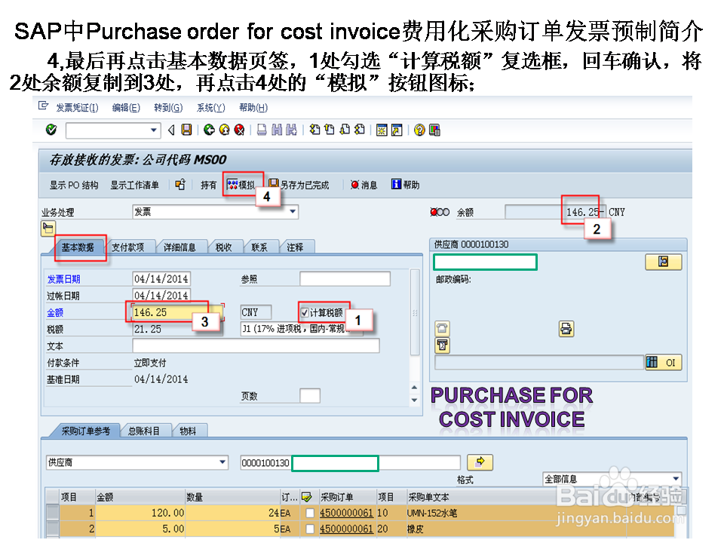Click the printer icon in vendor panel
The image size is (724, 543).
[566, 327]
